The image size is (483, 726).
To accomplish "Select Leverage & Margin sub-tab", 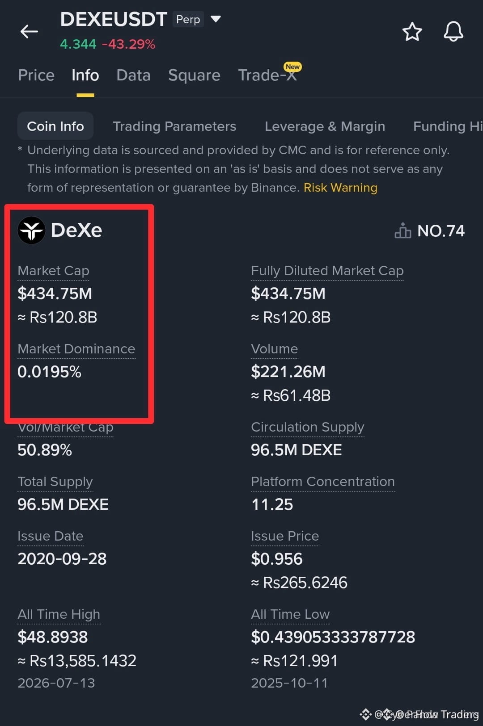I will tap(325, 126).
